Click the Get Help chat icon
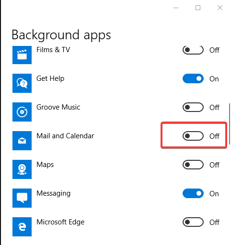The width and height of the screenshot is (231, 245). (22, 83)
